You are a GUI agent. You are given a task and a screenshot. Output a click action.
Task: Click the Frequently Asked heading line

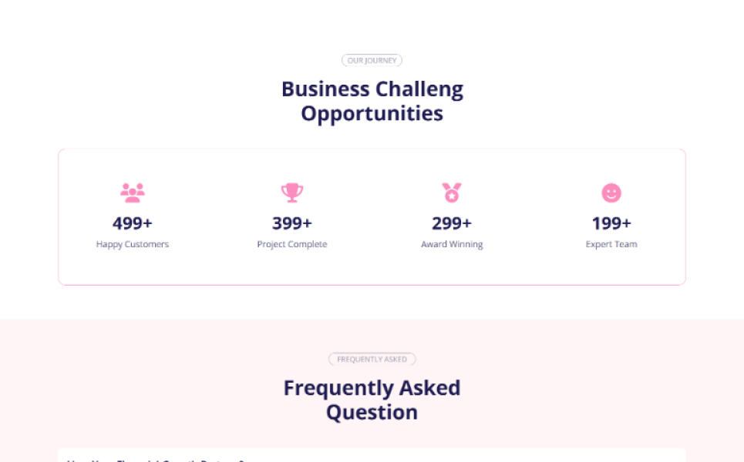click(372, 388)
